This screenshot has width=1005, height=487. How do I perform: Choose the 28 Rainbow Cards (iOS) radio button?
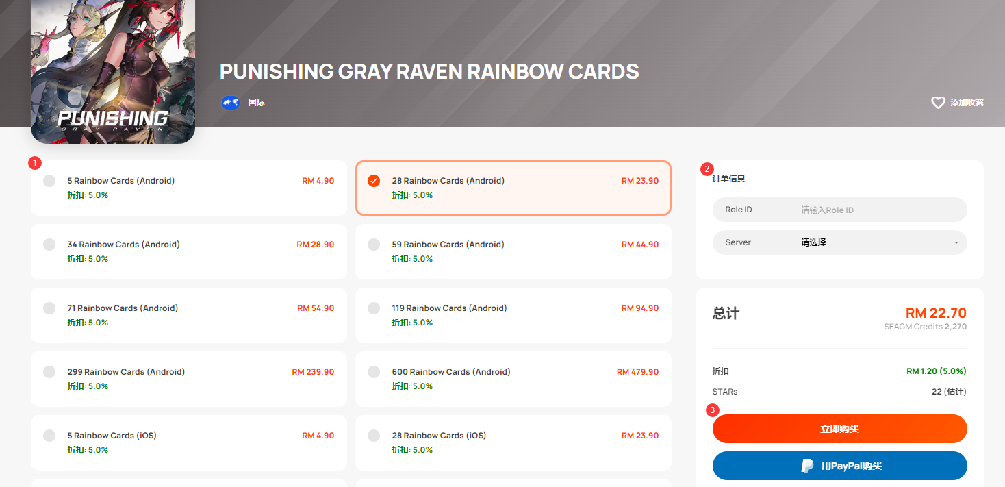(374, 436)
